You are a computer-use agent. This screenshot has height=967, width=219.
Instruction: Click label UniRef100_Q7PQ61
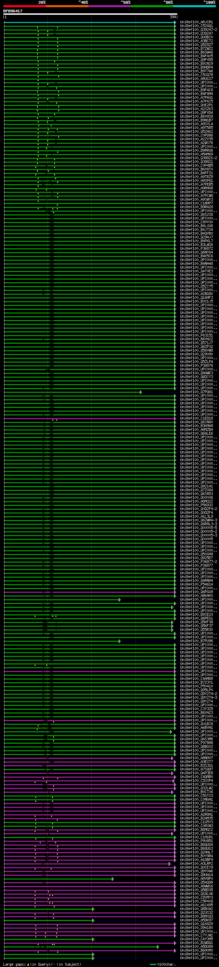[196, 392]
